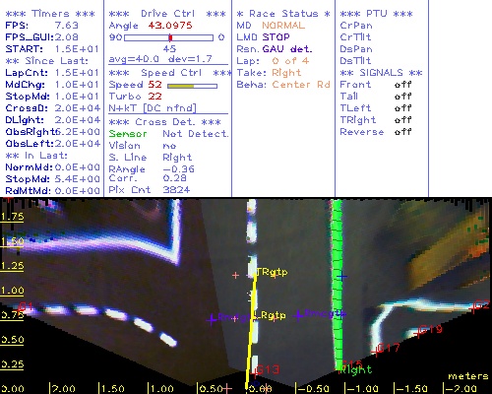Click the 1.00 meter vertical scale tick
This screenshot has height=394, width=492.
(13, 291)
